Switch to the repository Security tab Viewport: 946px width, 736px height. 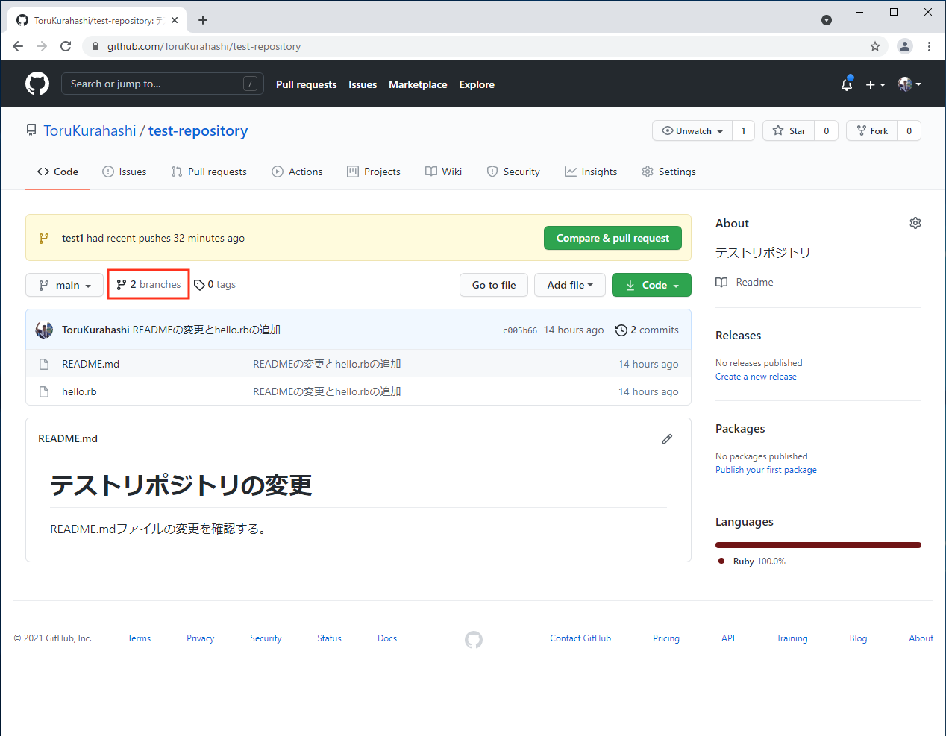(x=513, y=172)
